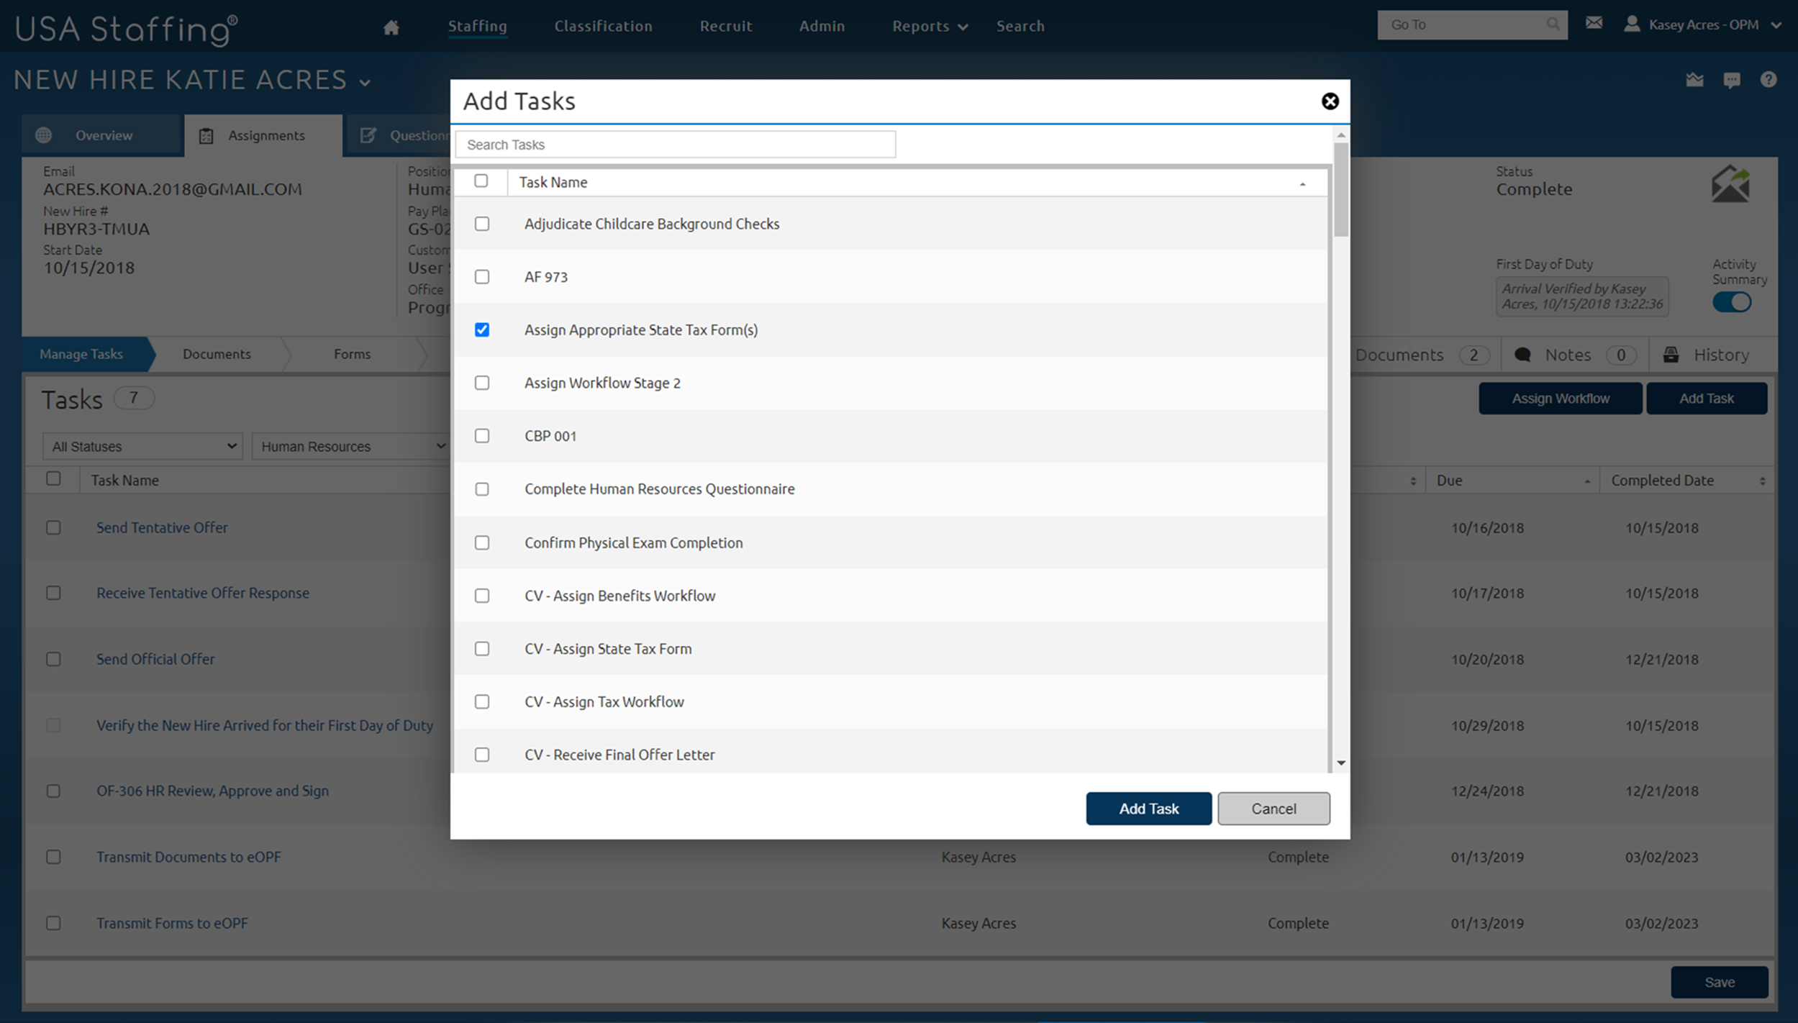Check CV - Receive Final Offer Letter

tap(482, 755)
